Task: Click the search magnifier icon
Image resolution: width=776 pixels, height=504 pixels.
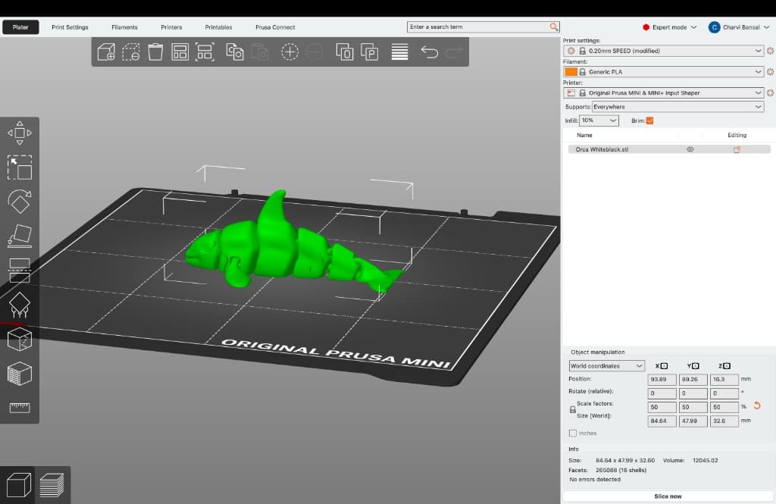Action: point(554,27)
